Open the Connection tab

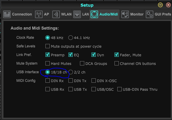(x=18, y=14)
